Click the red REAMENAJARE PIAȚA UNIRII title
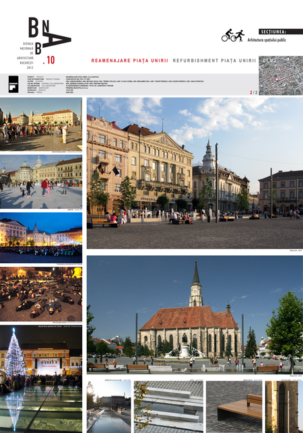Image resolution: width=303 pixels, height=433 pixels. [x=129, y=61]
